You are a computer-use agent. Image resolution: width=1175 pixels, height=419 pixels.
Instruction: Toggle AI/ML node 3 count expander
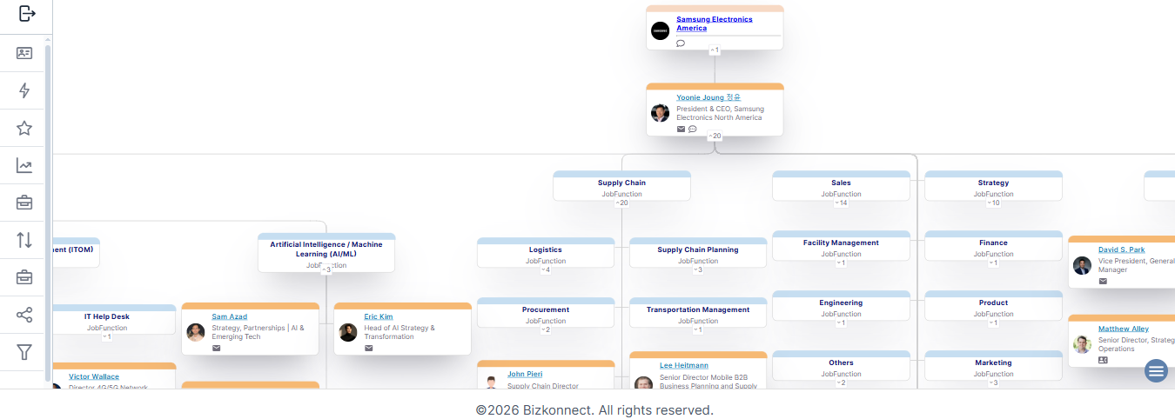(x=326, y=269)
